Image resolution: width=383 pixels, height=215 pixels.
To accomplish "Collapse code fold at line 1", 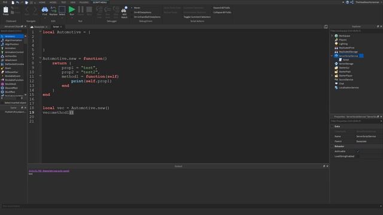I will 40,32.
